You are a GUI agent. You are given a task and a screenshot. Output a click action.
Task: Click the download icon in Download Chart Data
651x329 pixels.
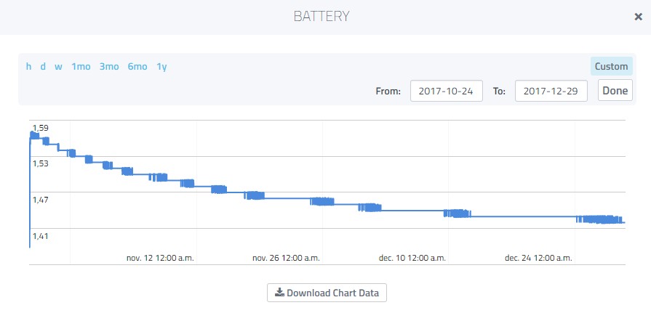pos(279,293)
